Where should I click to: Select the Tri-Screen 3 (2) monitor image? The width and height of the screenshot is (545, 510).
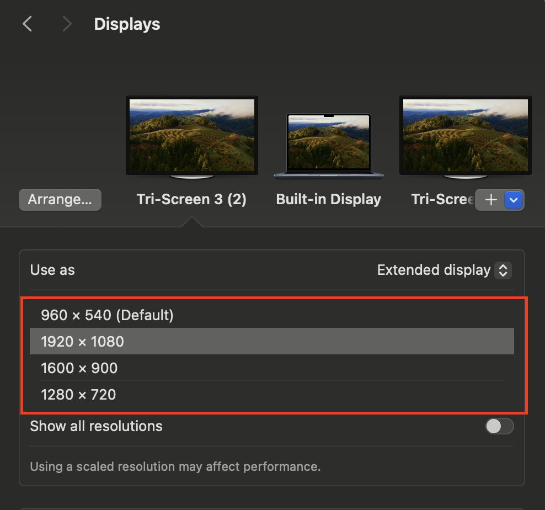(x=191, y=136)
